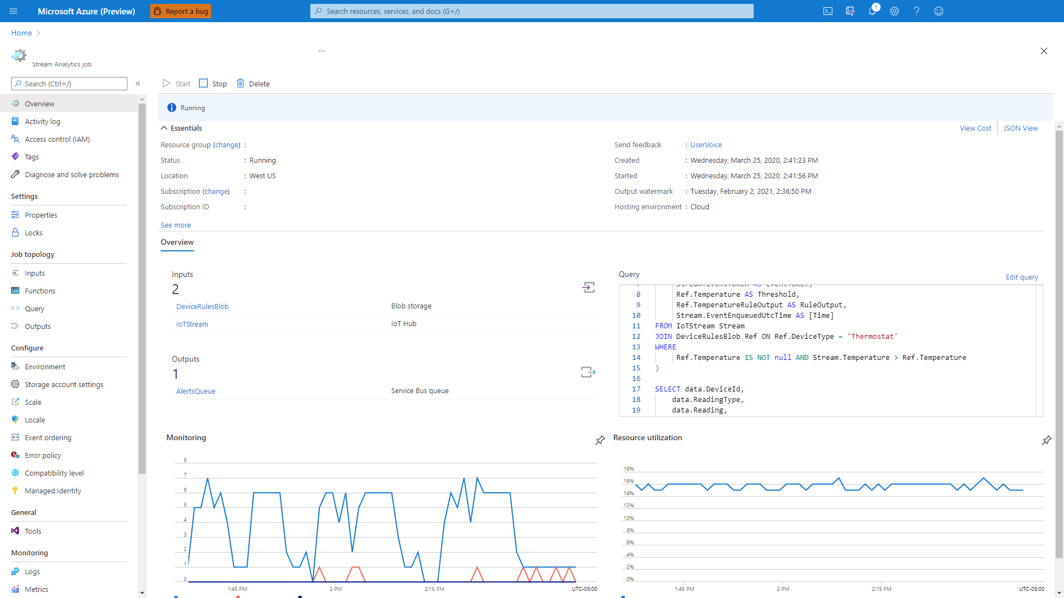
Task: Open AlertsQueue output details
Action: (x=196, y=390)
